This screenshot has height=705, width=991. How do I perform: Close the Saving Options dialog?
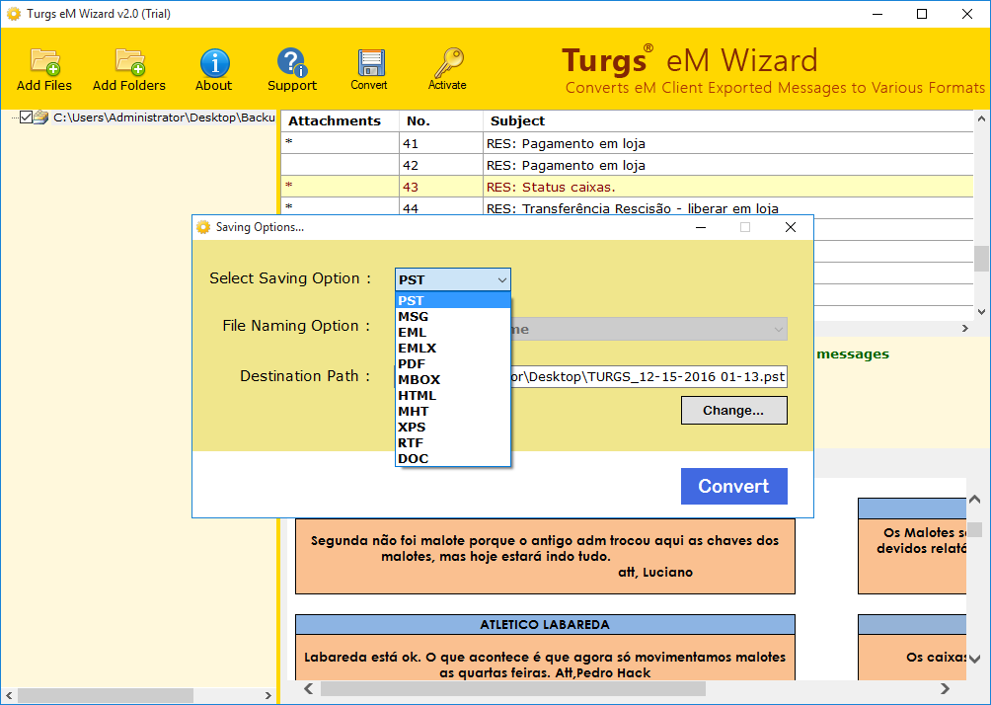coord(790,227)
